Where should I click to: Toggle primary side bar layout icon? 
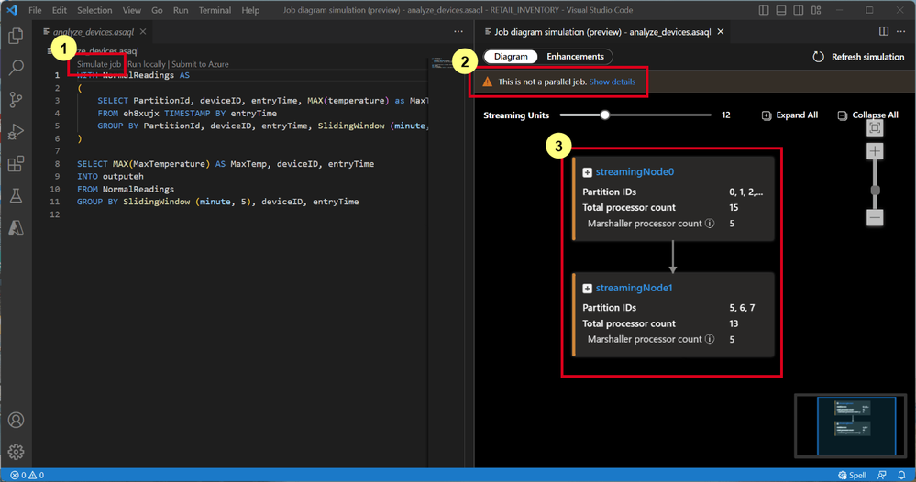(x=764, y=10)
